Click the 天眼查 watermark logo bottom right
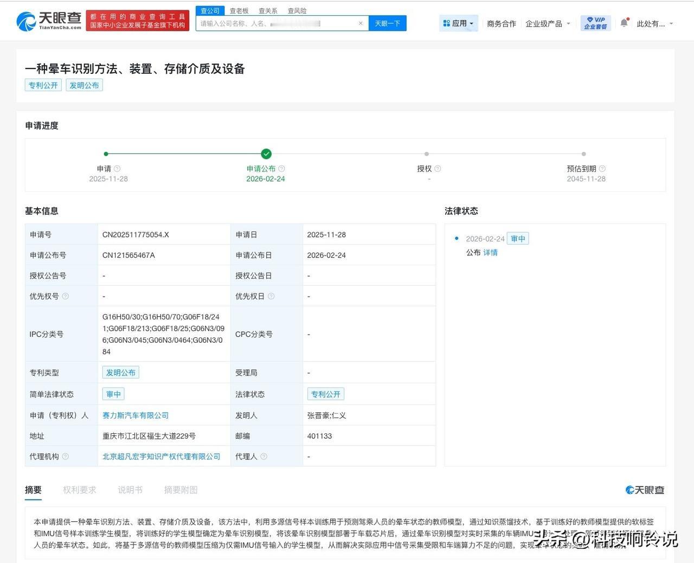 pyautogui.click(x=645, y=490)
